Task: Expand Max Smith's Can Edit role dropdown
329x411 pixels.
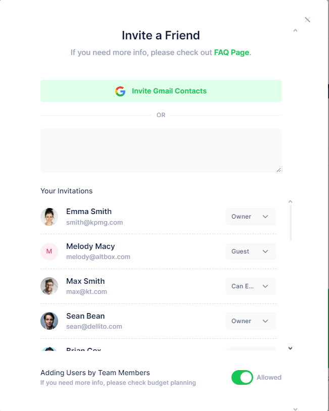Action: tap(251, 286)
